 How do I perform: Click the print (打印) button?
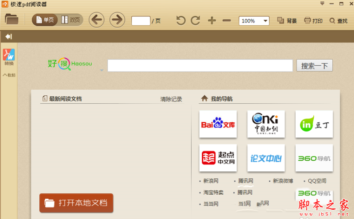tap(313, 20)
